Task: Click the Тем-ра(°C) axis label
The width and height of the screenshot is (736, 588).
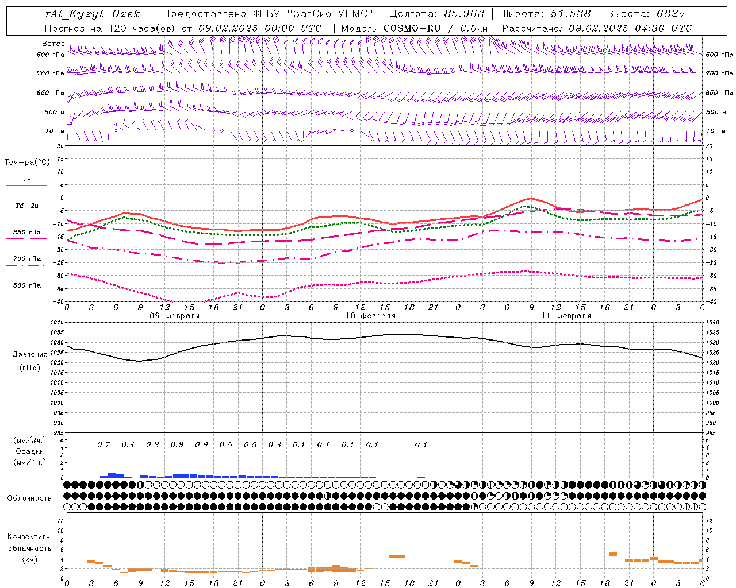Action: point(27,163)
